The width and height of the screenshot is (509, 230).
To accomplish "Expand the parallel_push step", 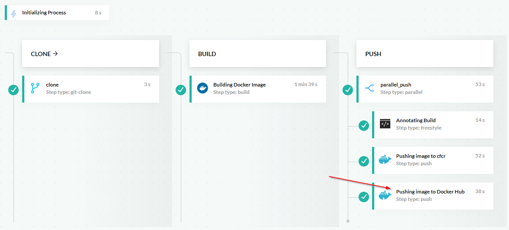I will 425,89.
